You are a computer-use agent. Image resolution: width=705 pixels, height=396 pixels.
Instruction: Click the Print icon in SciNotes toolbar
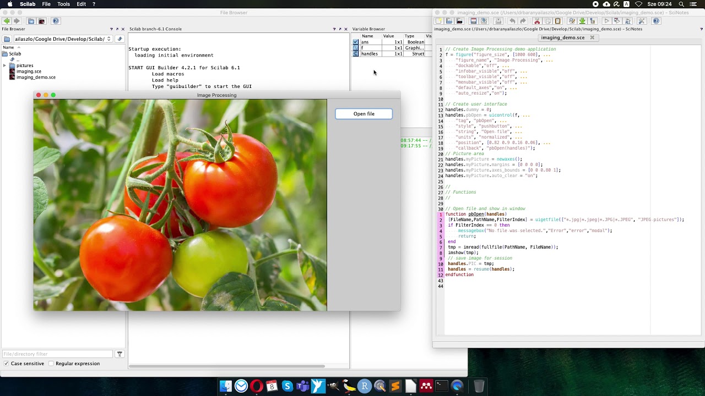(x=498, y=21)
